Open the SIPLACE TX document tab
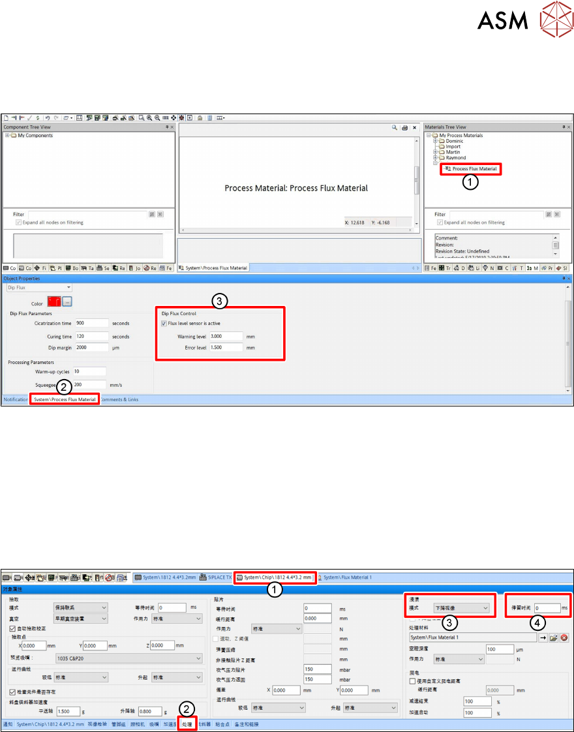This screenshot has height=732, width=574. coord(216,577)
